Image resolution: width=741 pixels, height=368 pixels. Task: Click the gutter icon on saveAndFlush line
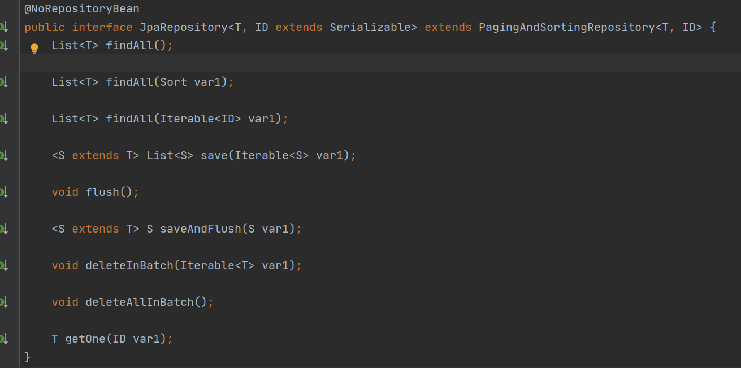tap(3, 229)
